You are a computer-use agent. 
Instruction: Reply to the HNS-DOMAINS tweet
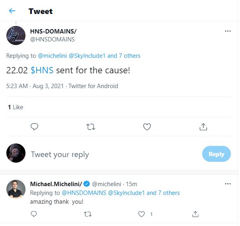(x=35, y=127)
